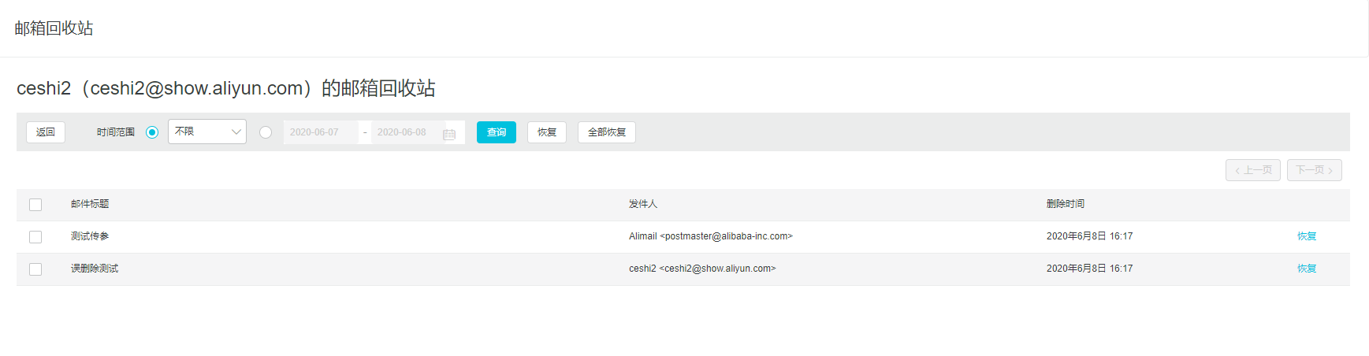The height and width of the screenshot is (356, 1369).
Task: Select the '不限' time range radio button
Action: 152,132
